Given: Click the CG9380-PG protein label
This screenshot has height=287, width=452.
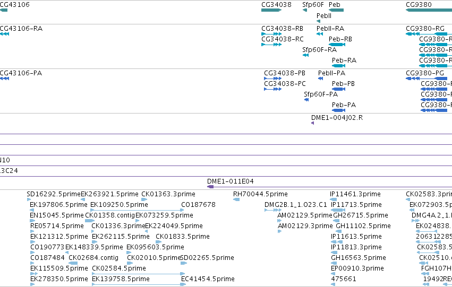Looking at the screenshot, I should coord(425,73).
